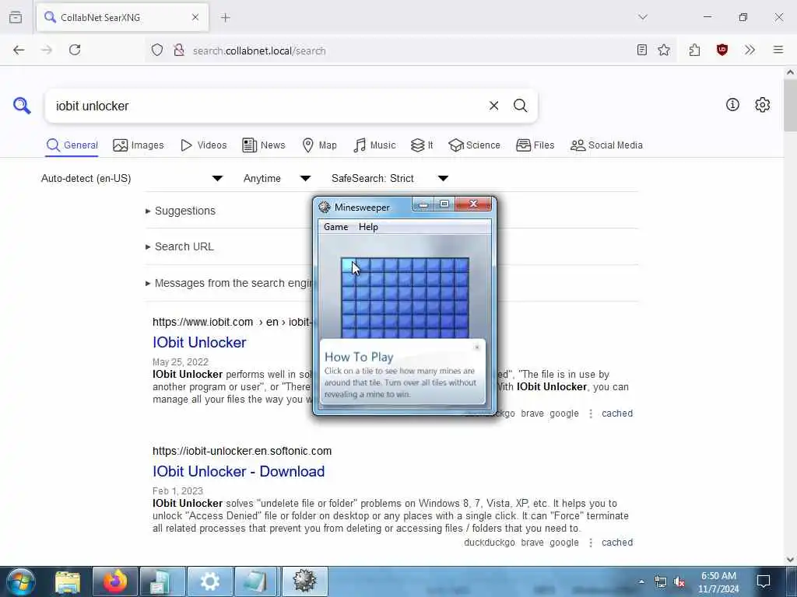This screenshot has width=797, height=597.
Task: Open the settings gear taskbar item
Action: (x=210, y=581)
